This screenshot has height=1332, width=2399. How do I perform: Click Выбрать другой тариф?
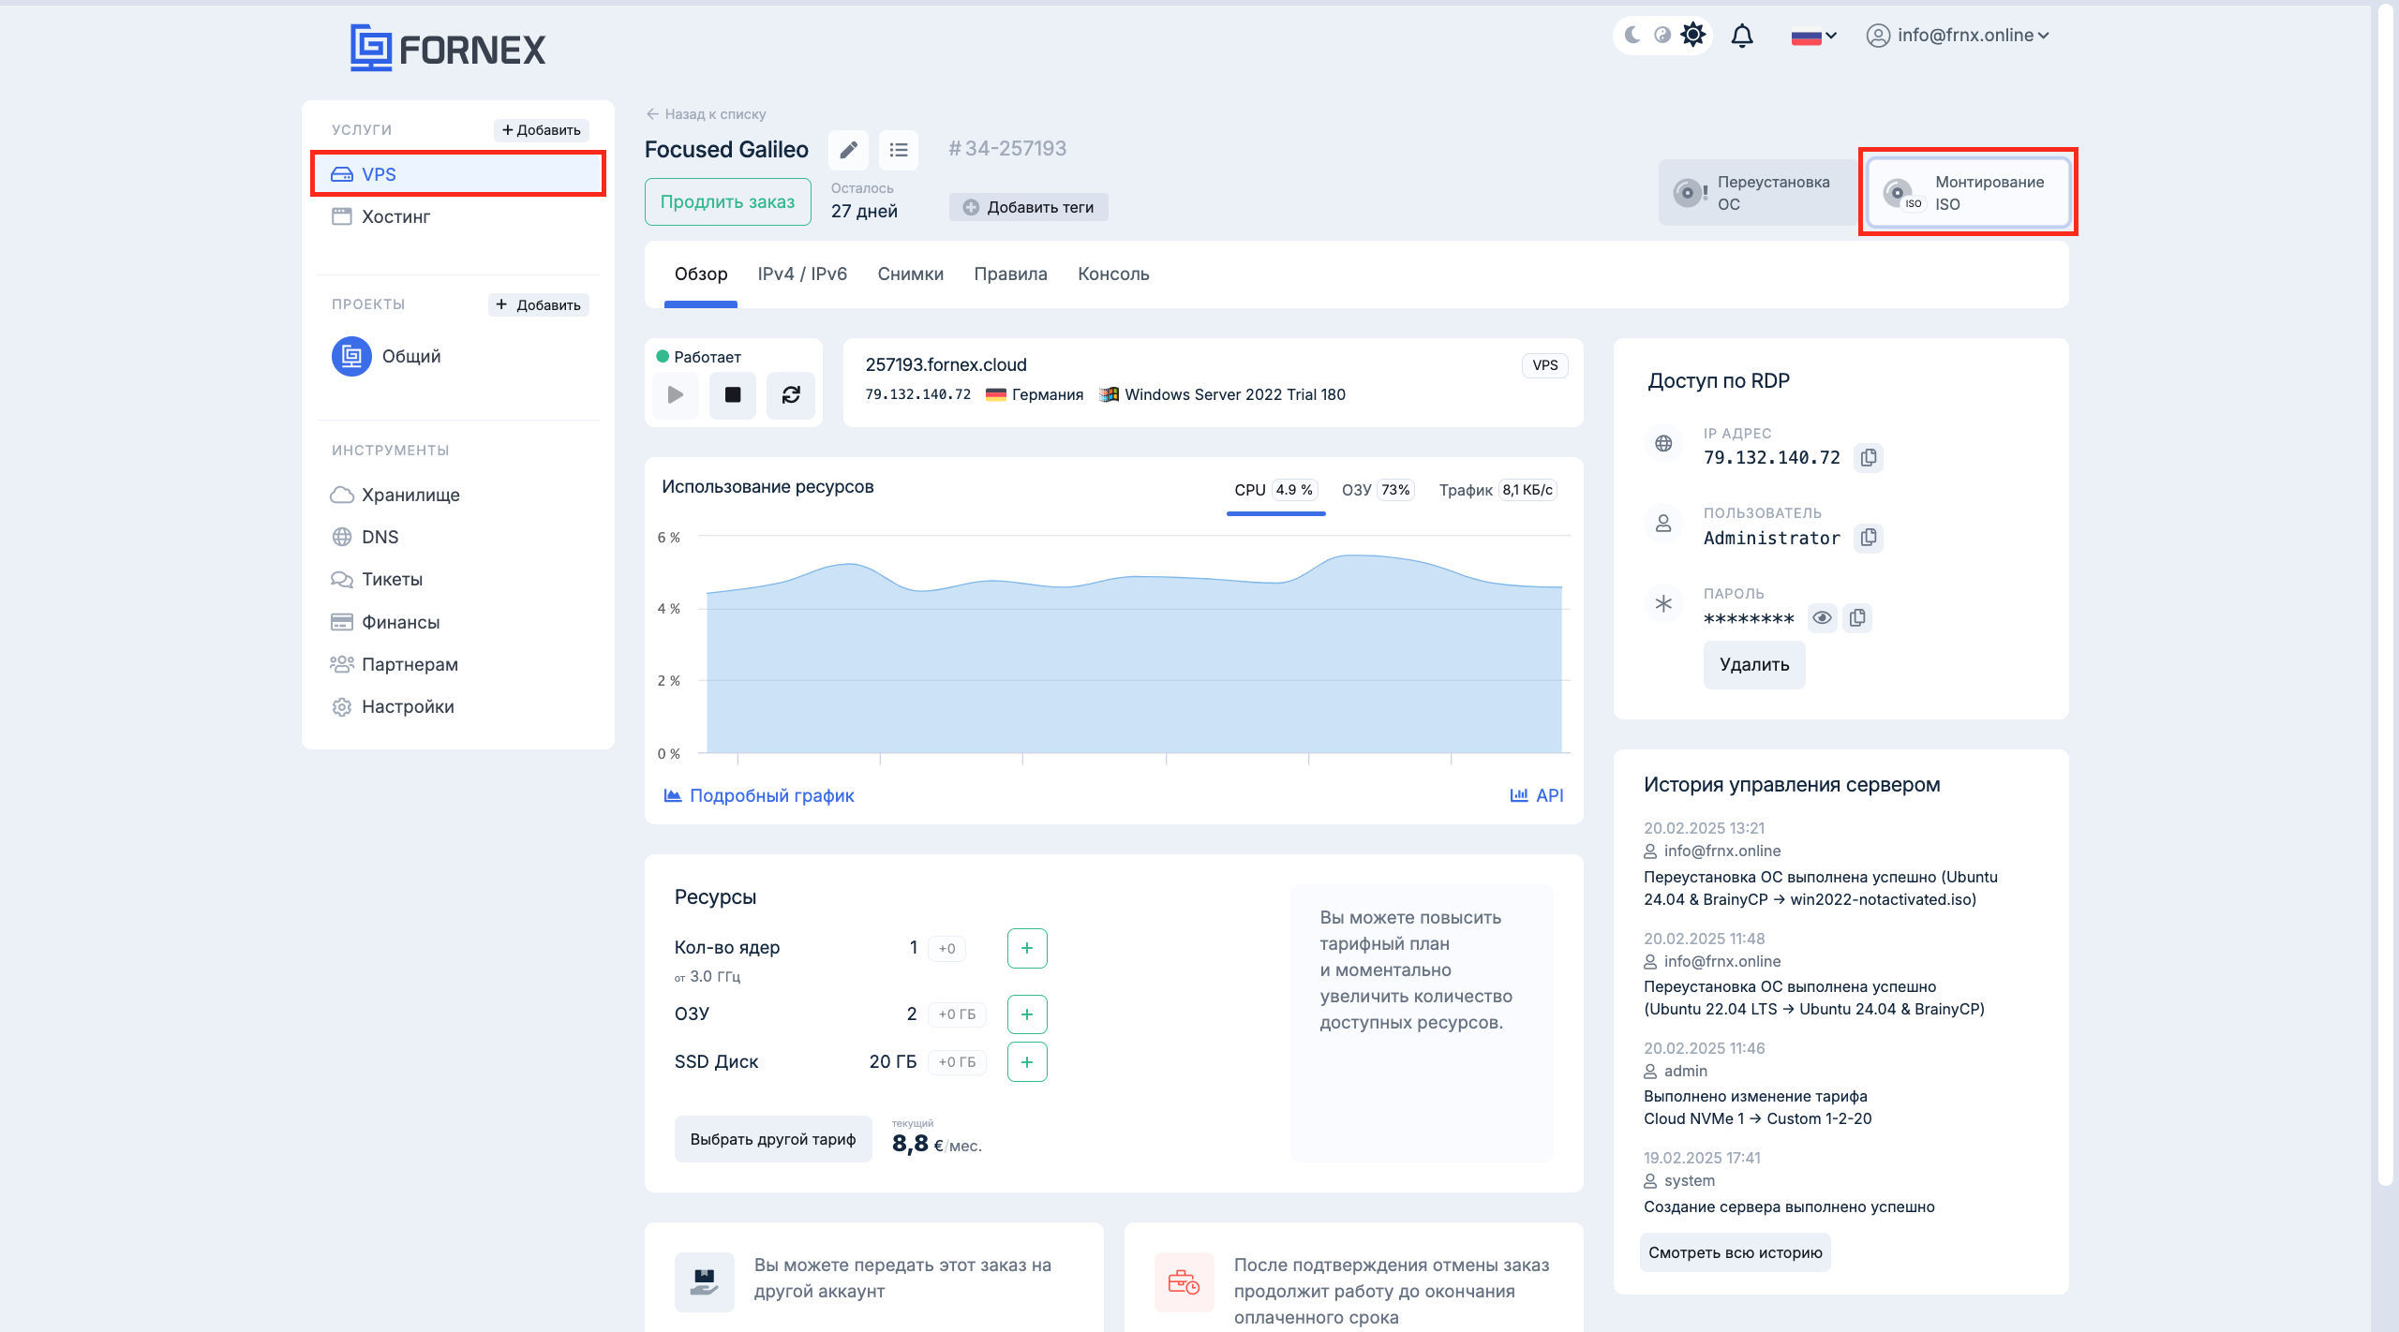click(773, 1139)
